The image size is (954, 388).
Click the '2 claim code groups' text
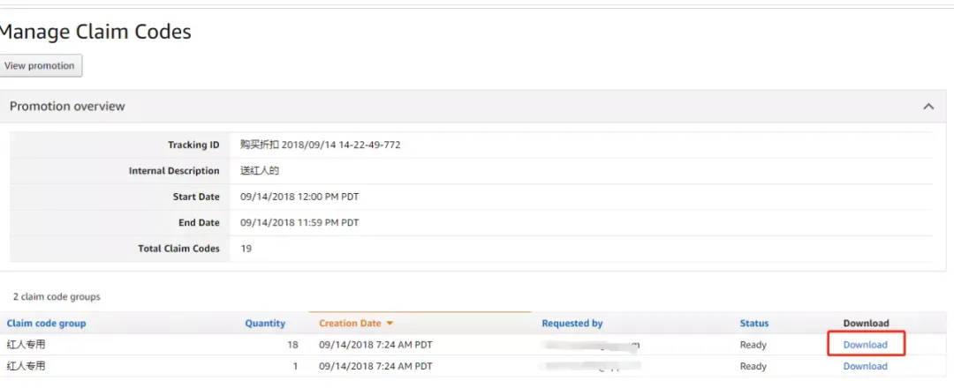pos(57,297)
